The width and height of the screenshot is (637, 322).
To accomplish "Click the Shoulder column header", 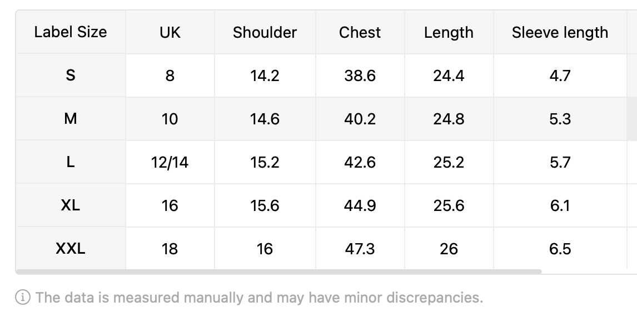I will coord(265,32).
